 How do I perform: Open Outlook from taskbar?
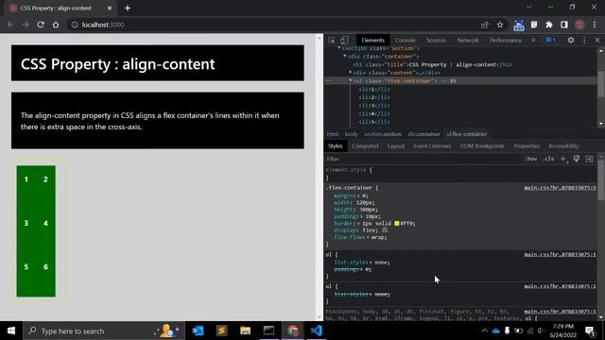[198, 331]
